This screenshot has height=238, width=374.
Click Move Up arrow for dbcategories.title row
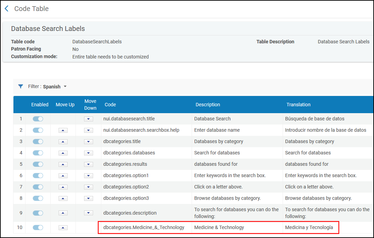63,142
